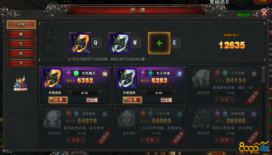
Task: Close the 武魂 window with red X
Action: pyautogui.click(x=264, y=13)
